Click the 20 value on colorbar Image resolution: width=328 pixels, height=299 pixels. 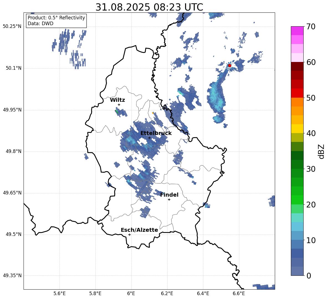point(311,205)
